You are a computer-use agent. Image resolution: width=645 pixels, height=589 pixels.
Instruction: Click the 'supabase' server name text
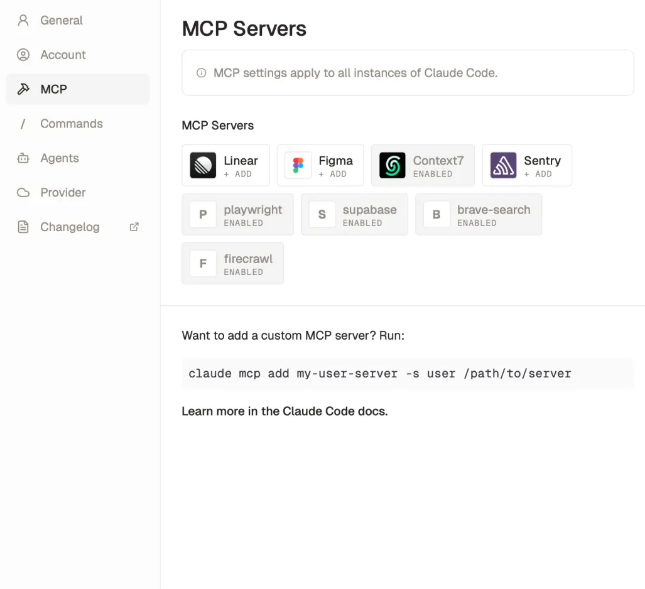(370, 210)
